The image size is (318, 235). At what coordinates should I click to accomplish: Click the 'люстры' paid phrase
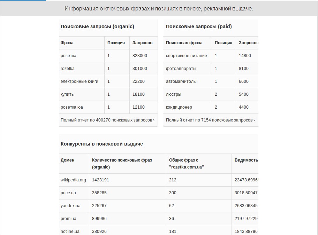(x=174, y=94)
